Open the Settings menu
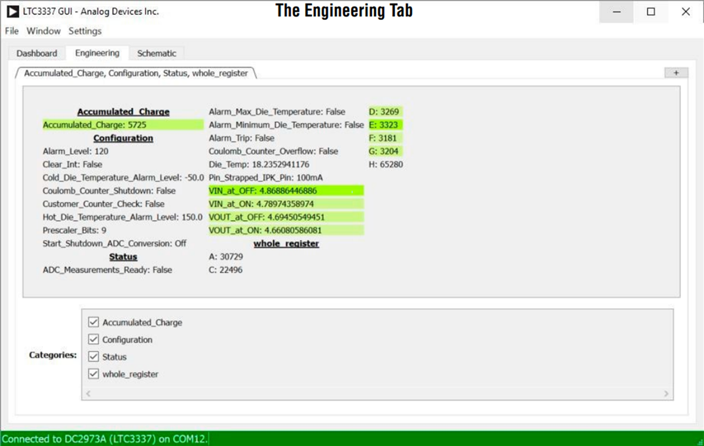Image resolution: width=704 pixels, height=446 pixels. [85, 31]
